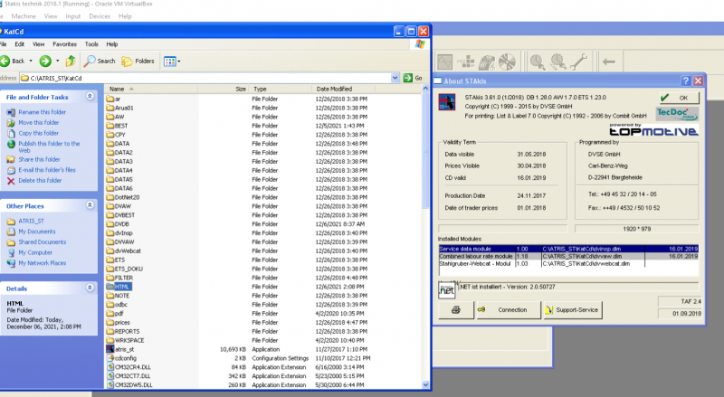The height and width of the screenshot is (397, 724).
Task: Open Back history dropdown arrow
Action: pyautogui.click(x=31, y=61)
